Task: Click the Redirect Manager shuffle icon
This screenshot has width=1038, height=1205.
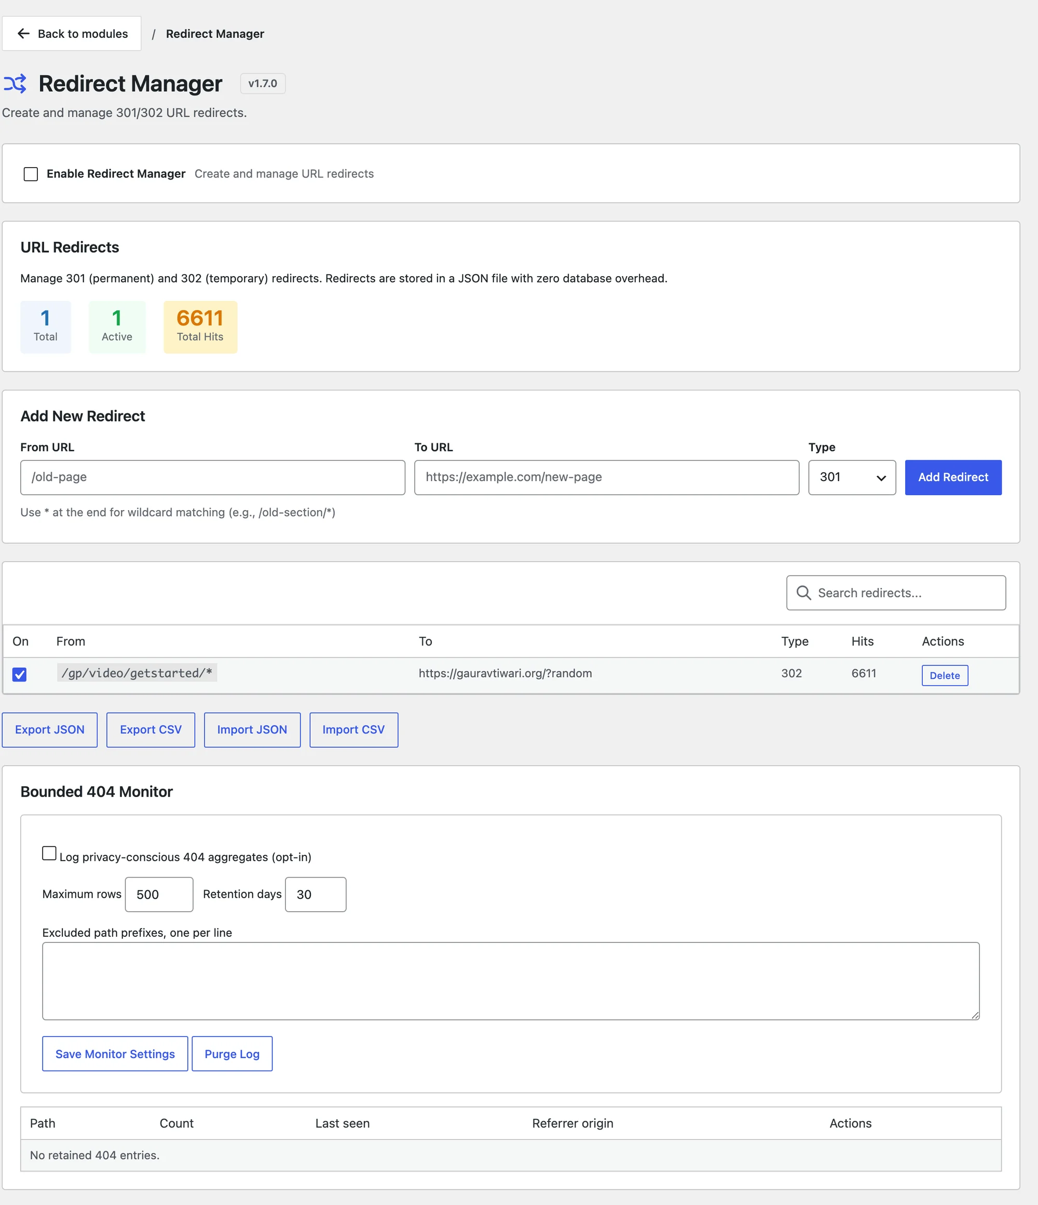Action: 15,84
